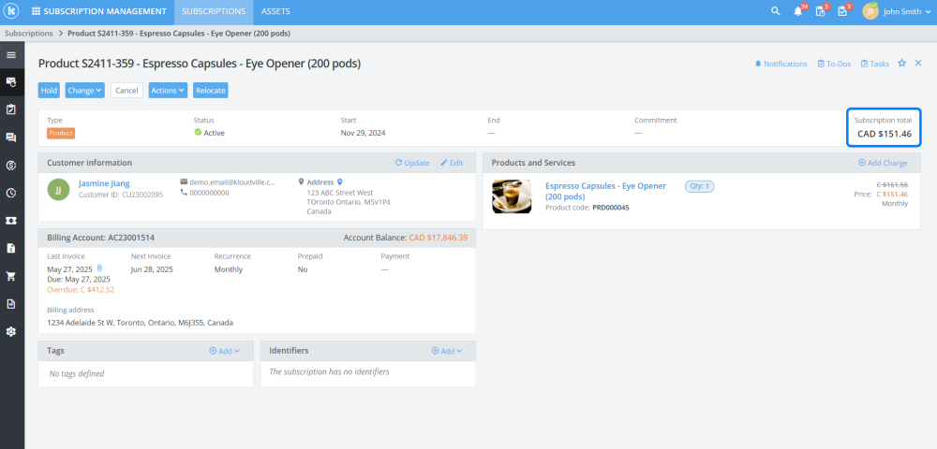Click the JJ customer avatar
Screen dimensions: 937x449
tap(58, 190)
